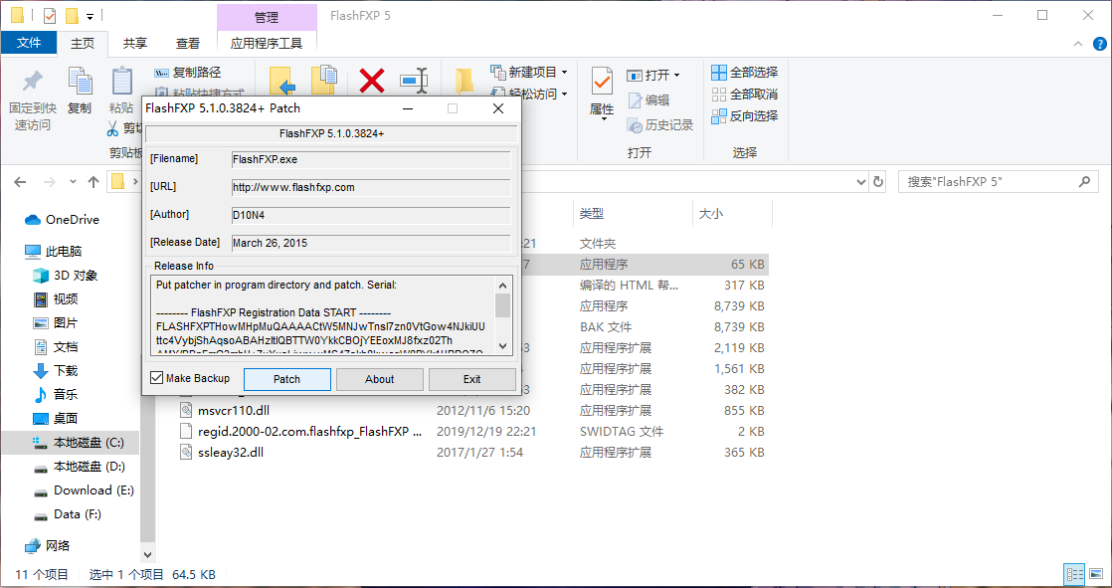Open Documents folder in sidebar
The height and width of the screenshot is (588, 1112).
tap(56, 347)
